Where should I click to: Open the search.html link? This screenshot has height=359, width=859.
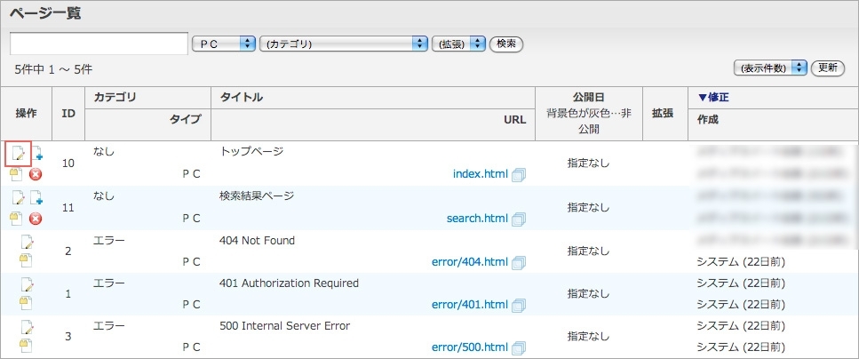pyautogui.click(x=477, y=218)
